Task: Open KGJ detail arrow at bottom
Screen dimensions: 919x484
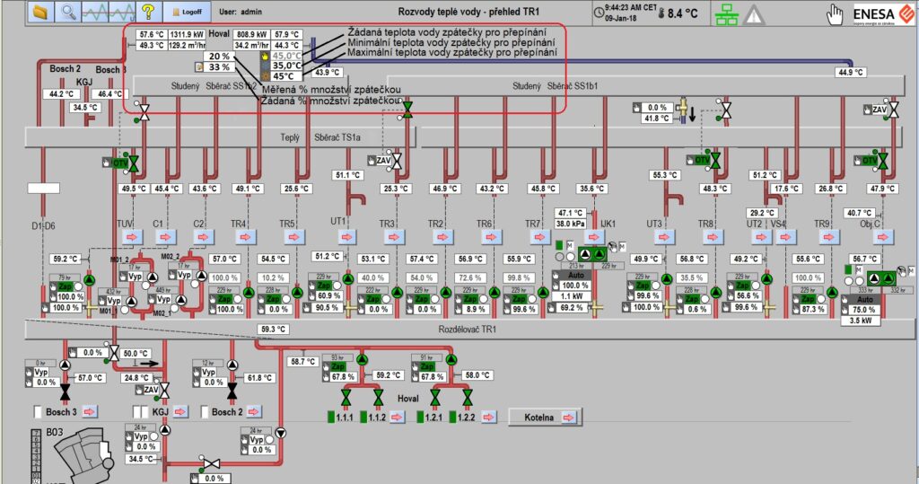Action: [x=179, y=412]
